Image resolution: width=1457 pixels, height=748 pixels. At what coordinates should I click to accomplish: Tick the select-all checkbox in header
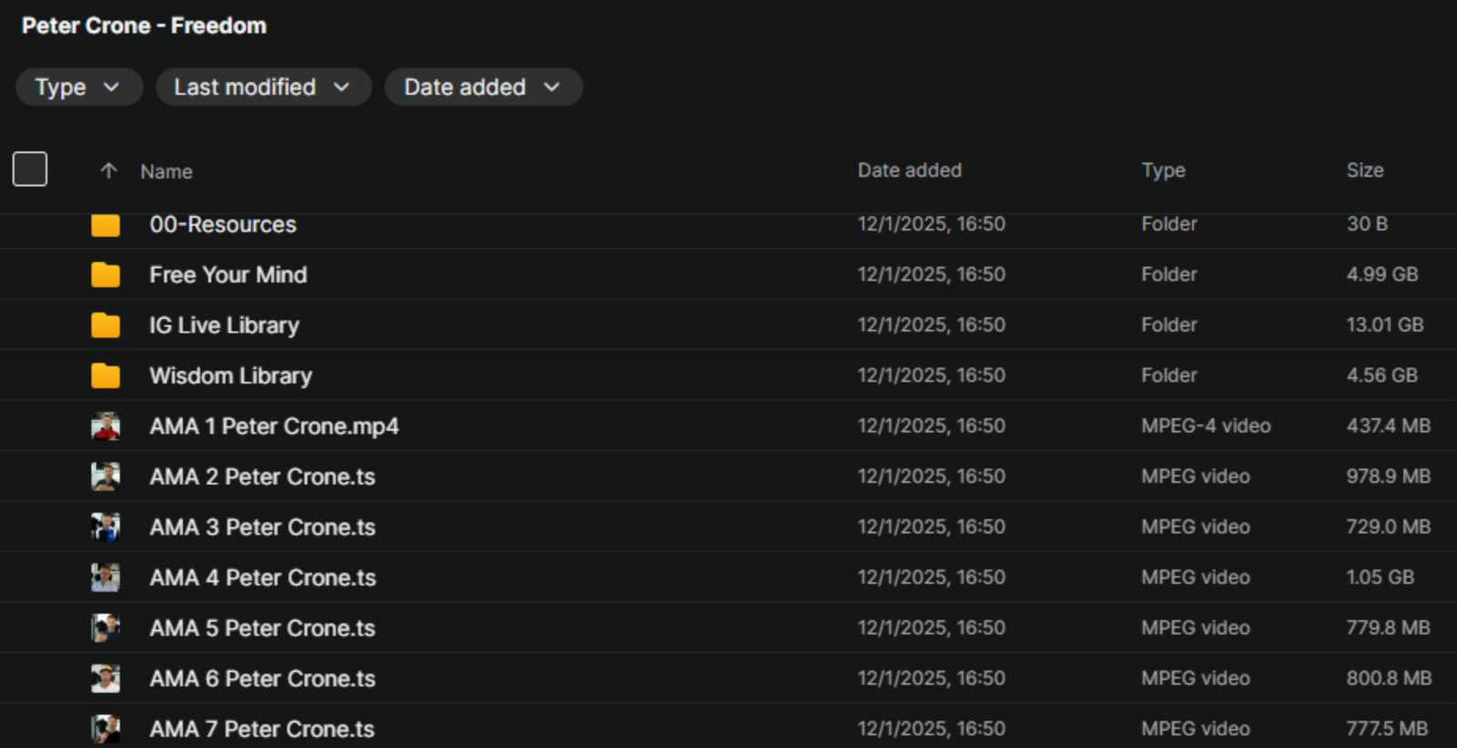point(30,169)
